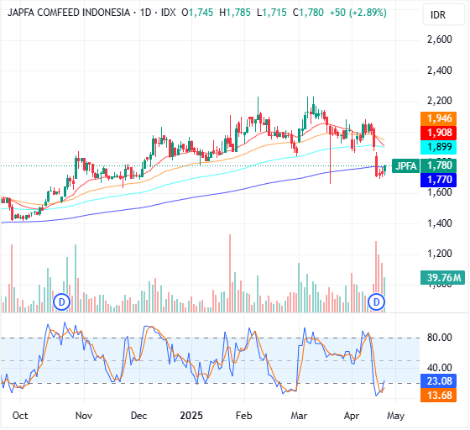Click the JAPFA COMFEED INDONESIA symbol title
This screenshot has height=430, width=470.
[x=69, y=13]
